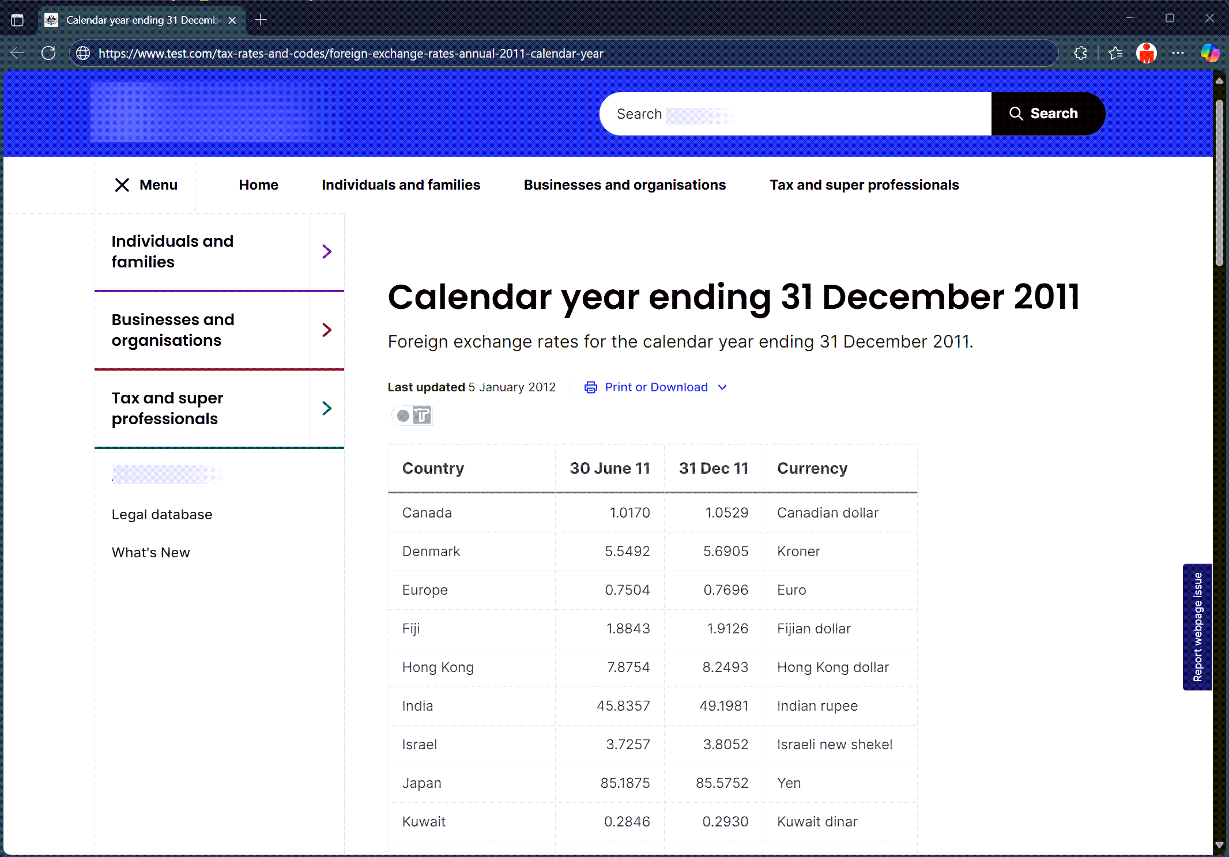Open favorites star list icon
The height and width of the screenshot is (857, 1229).
pos(1115,53)
